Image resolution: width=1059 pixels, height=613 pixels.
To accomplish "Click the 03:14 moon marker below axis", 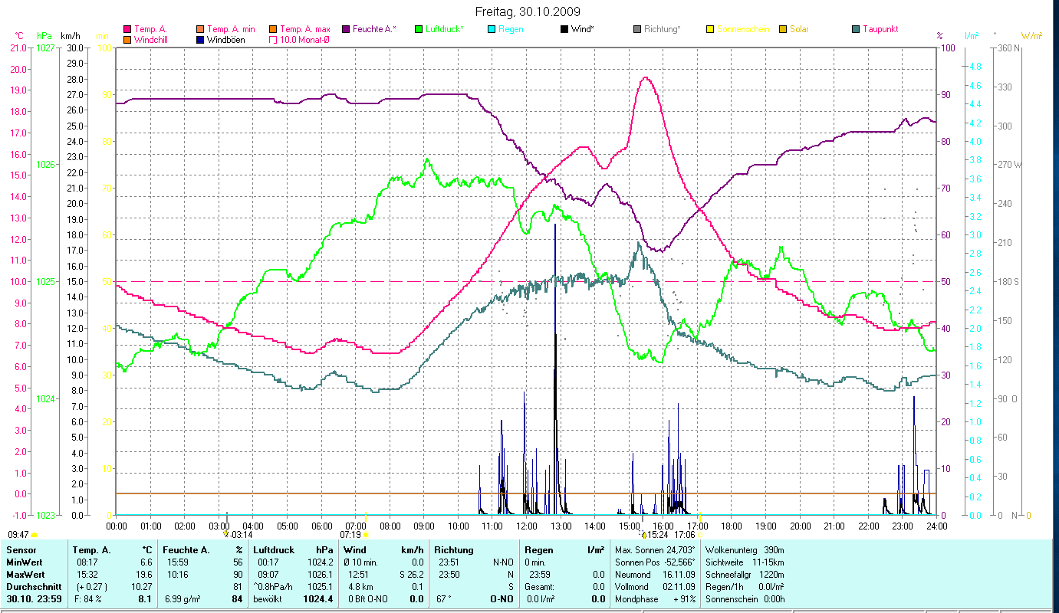I will click(226, 534).
